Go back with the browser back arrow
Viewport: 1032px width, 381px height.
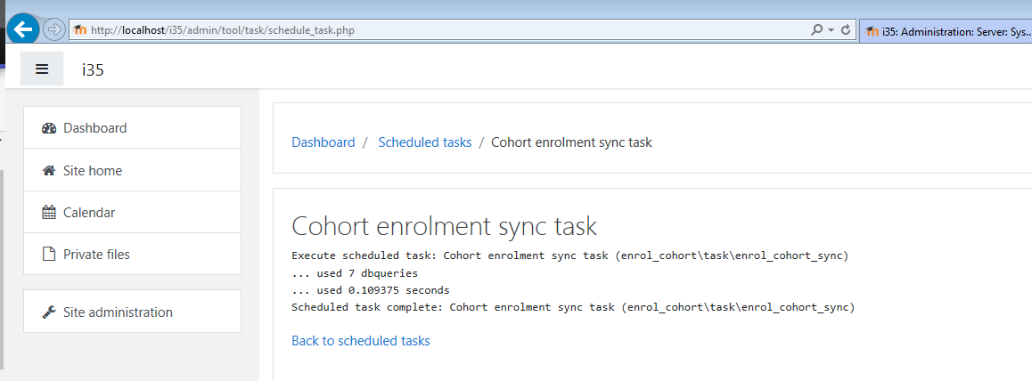[x=24, y=28]
